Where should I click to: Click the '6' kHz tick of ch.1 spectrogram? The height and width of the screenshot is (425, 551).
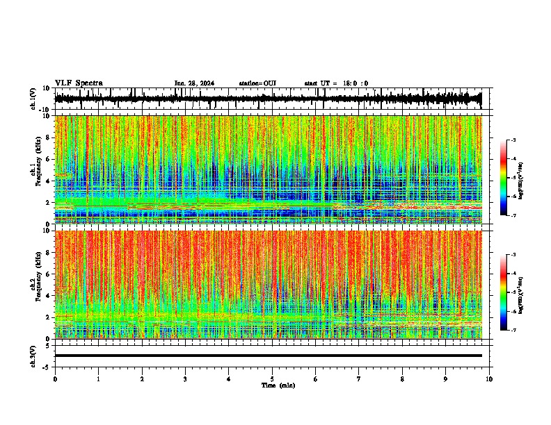(x=48, y=159)
